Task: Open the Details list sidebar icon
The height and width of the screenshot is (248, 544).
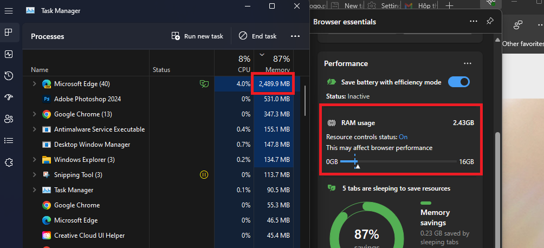Action: coord(9,140)
